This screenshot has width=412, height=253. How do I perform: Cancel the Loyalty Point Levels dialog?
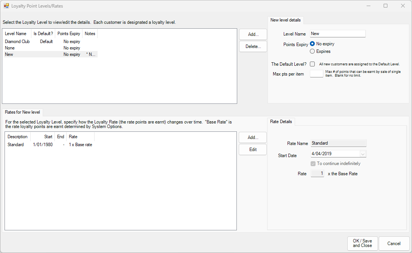(393, 244)
